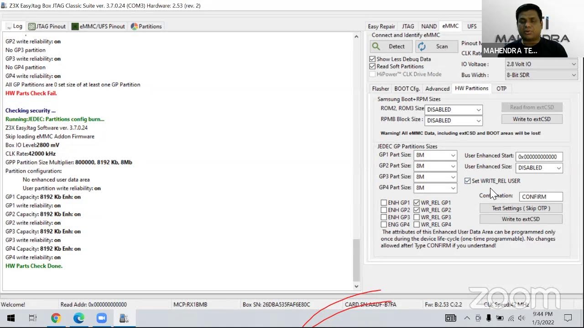Open the Zoom app taskbar icon
This screenshot has width=584, height=328.
coord(101,318)
